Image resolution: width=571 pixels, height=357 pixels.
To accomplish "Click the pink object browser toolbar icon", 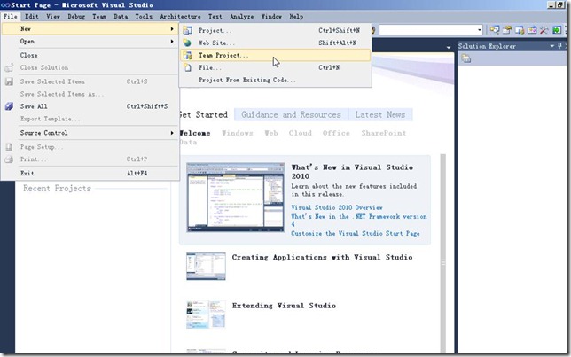I will coord(532,30).
